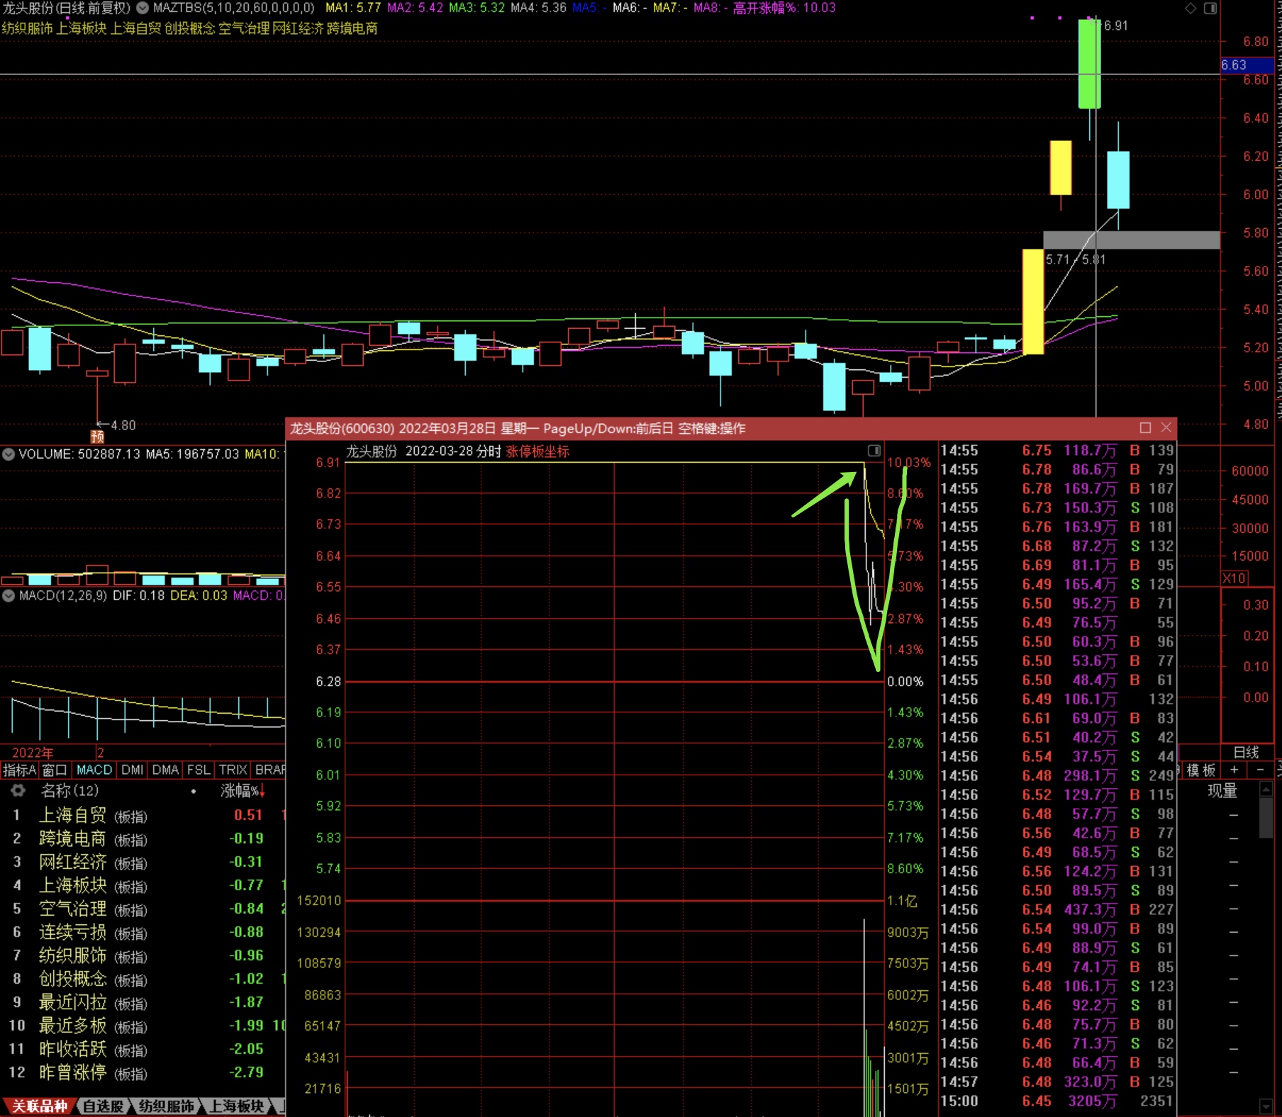
Task: Click the plus zoom-in button
Action: [1234, 770]
